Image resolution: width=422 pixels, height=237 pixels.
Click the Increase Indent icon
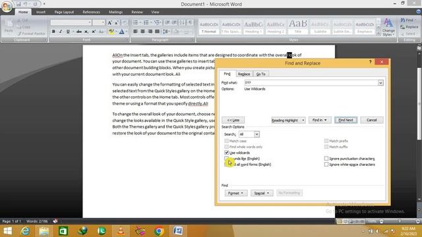coord(174,22)
